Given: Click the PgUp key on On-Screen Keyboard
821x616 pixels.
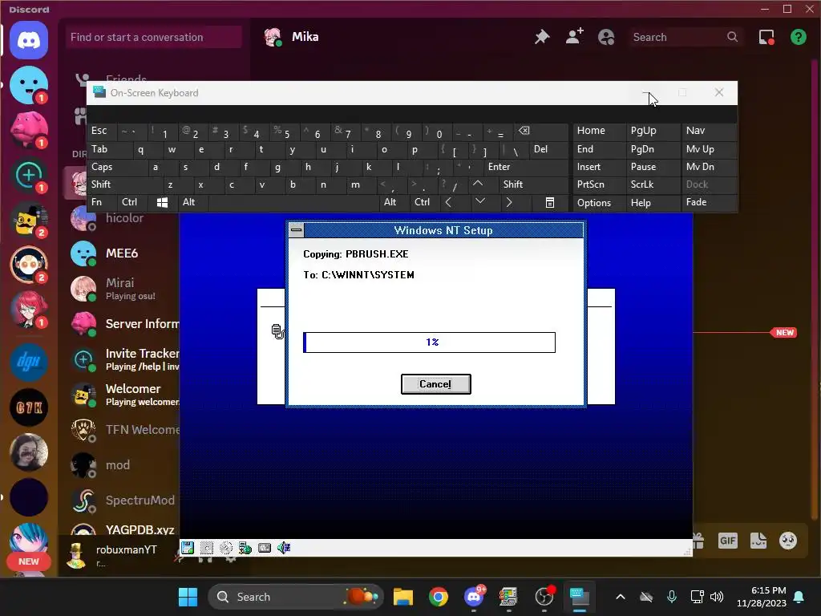Looking at the screenshot, I should [653, 131].
